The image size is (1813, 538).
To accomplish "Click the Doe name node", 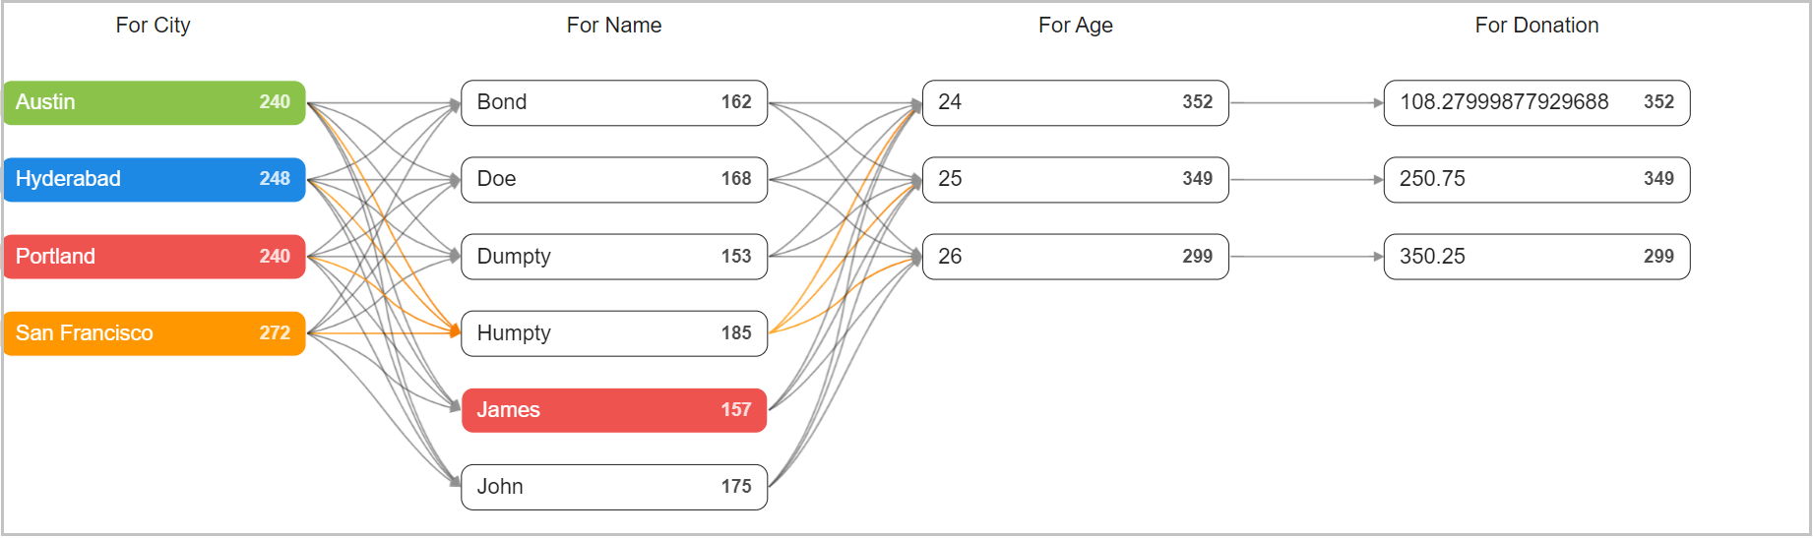I will [x=613, y=179].
